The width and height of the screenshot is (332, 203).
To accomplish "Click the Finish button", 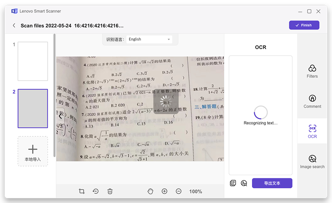I will [x=304, y=25].
